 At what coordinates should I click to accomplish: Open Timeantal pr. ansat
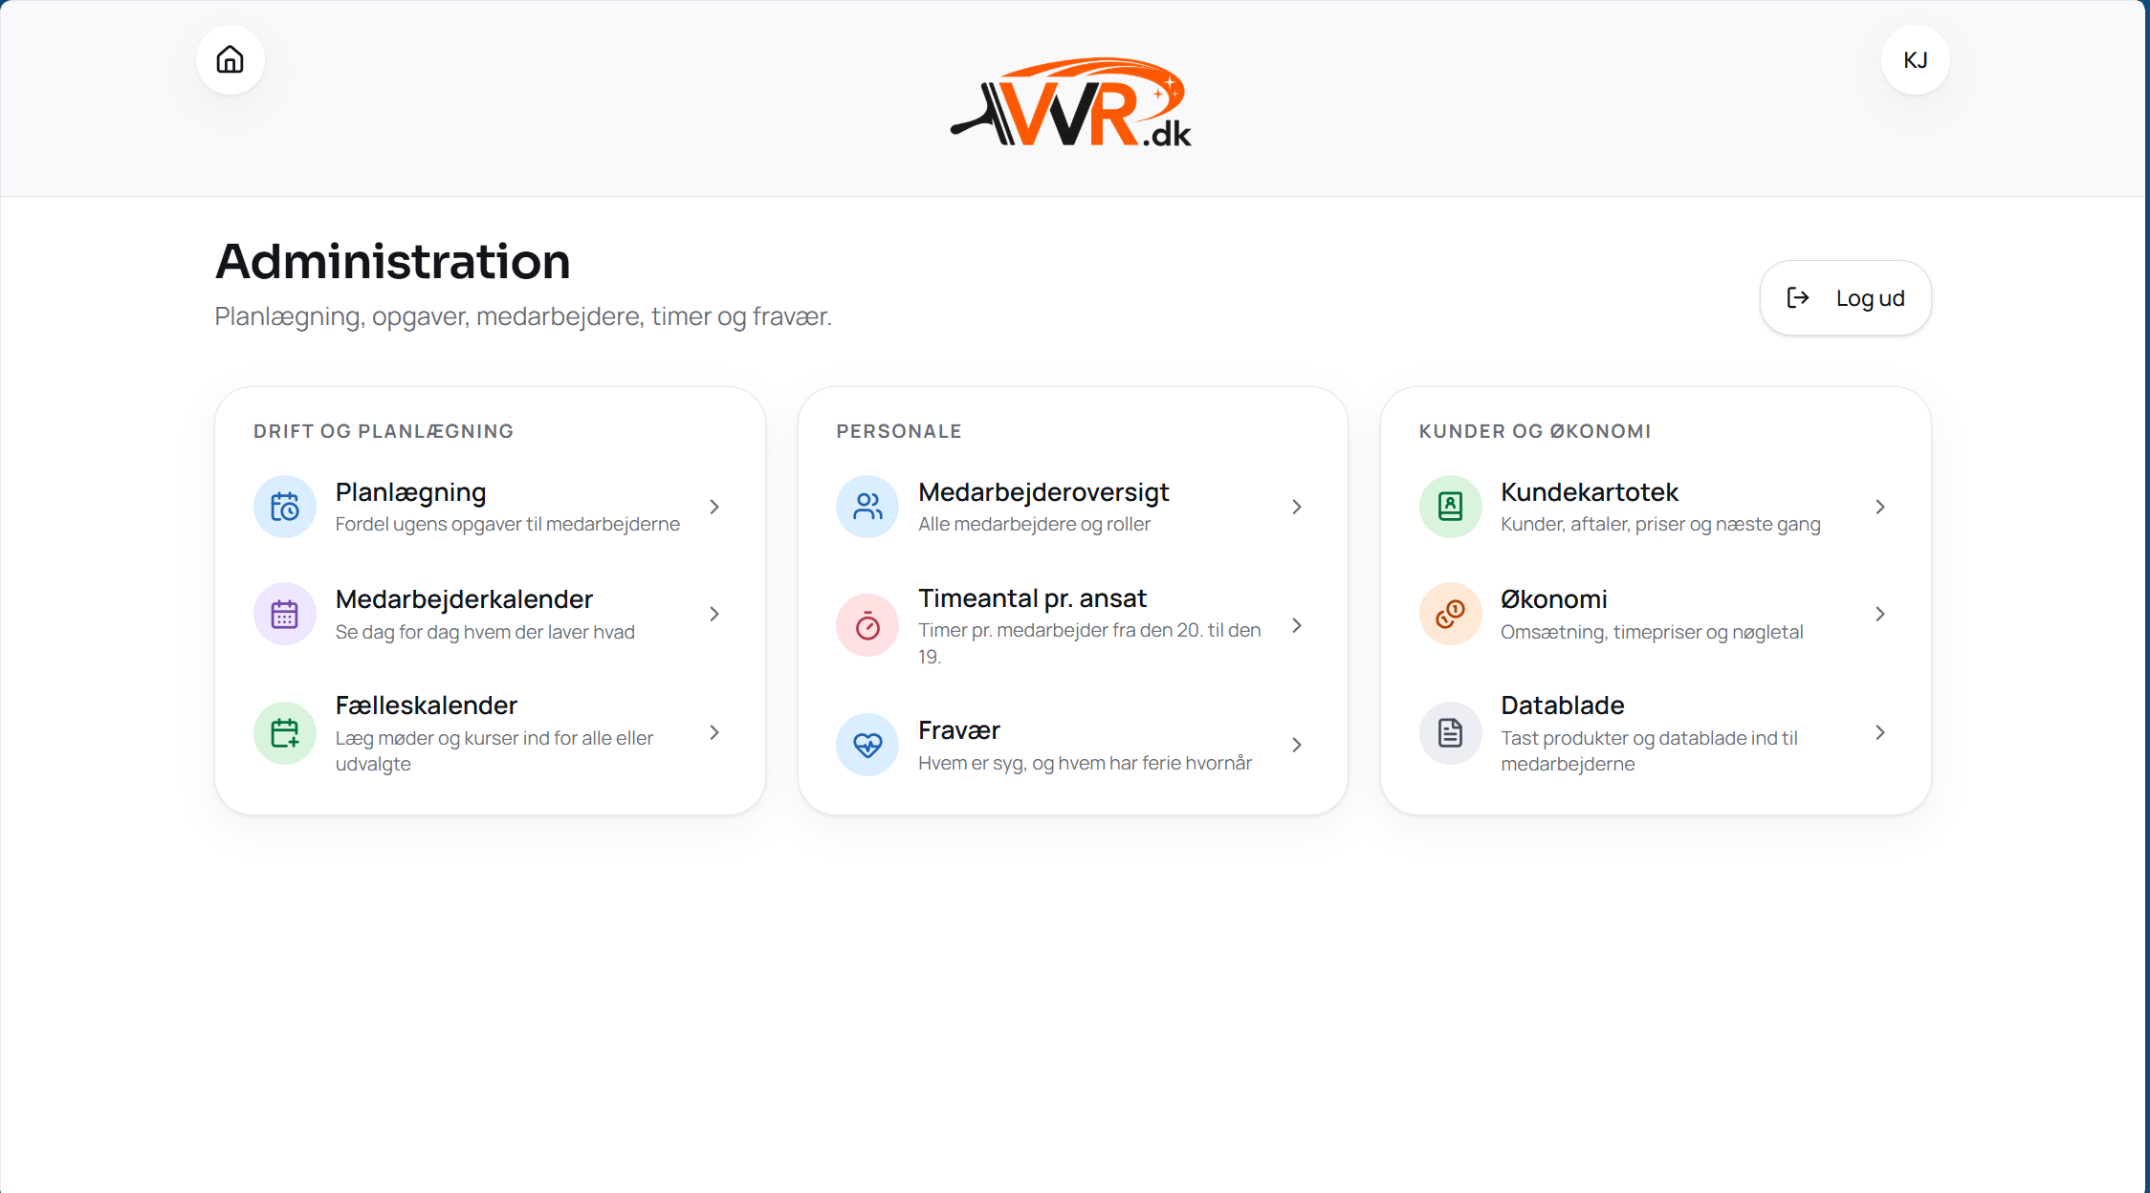pos(1032,598)
